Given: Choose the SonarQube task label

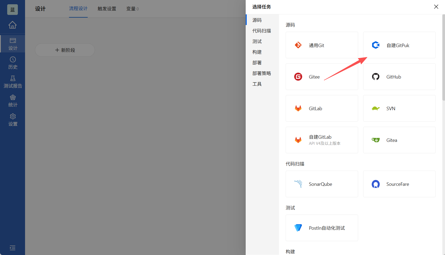Looking at the screenshot, I should coord(320,184).
